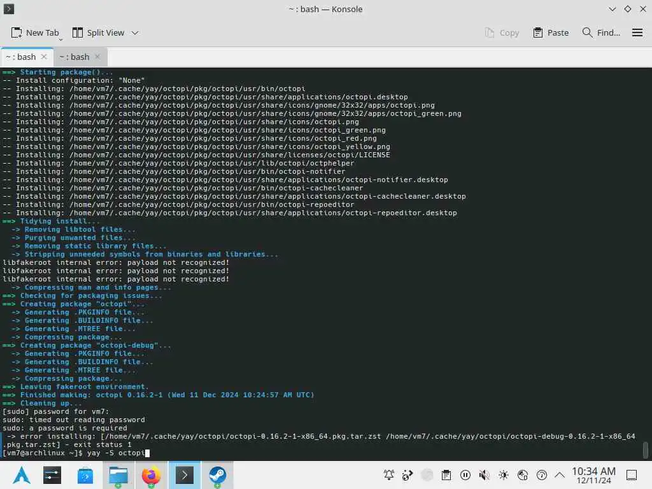Click the updates tray icon
The height and width of the screenshot is (489, 652).
(542, 475)
